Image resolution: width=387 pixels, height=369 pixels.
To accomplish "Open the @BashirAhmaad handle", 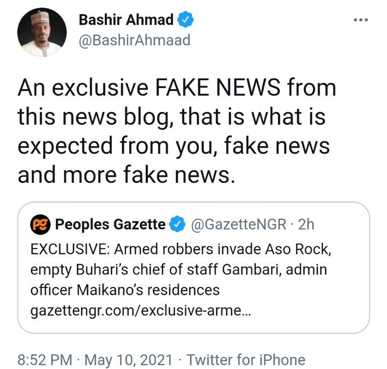I will (x=134, y=40).
